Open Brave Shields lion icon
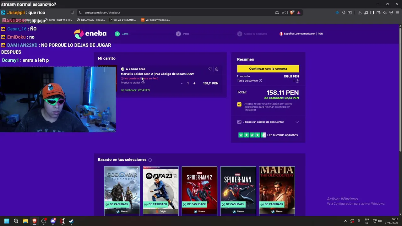 (292, 13)
